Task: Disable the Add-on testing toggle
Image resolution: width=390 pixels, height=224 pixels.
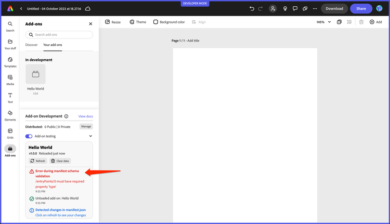Action: click(29, 136)
